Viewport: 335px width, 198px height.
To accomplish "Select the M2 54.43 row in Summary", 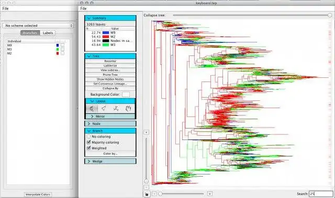I will [110, 37].
